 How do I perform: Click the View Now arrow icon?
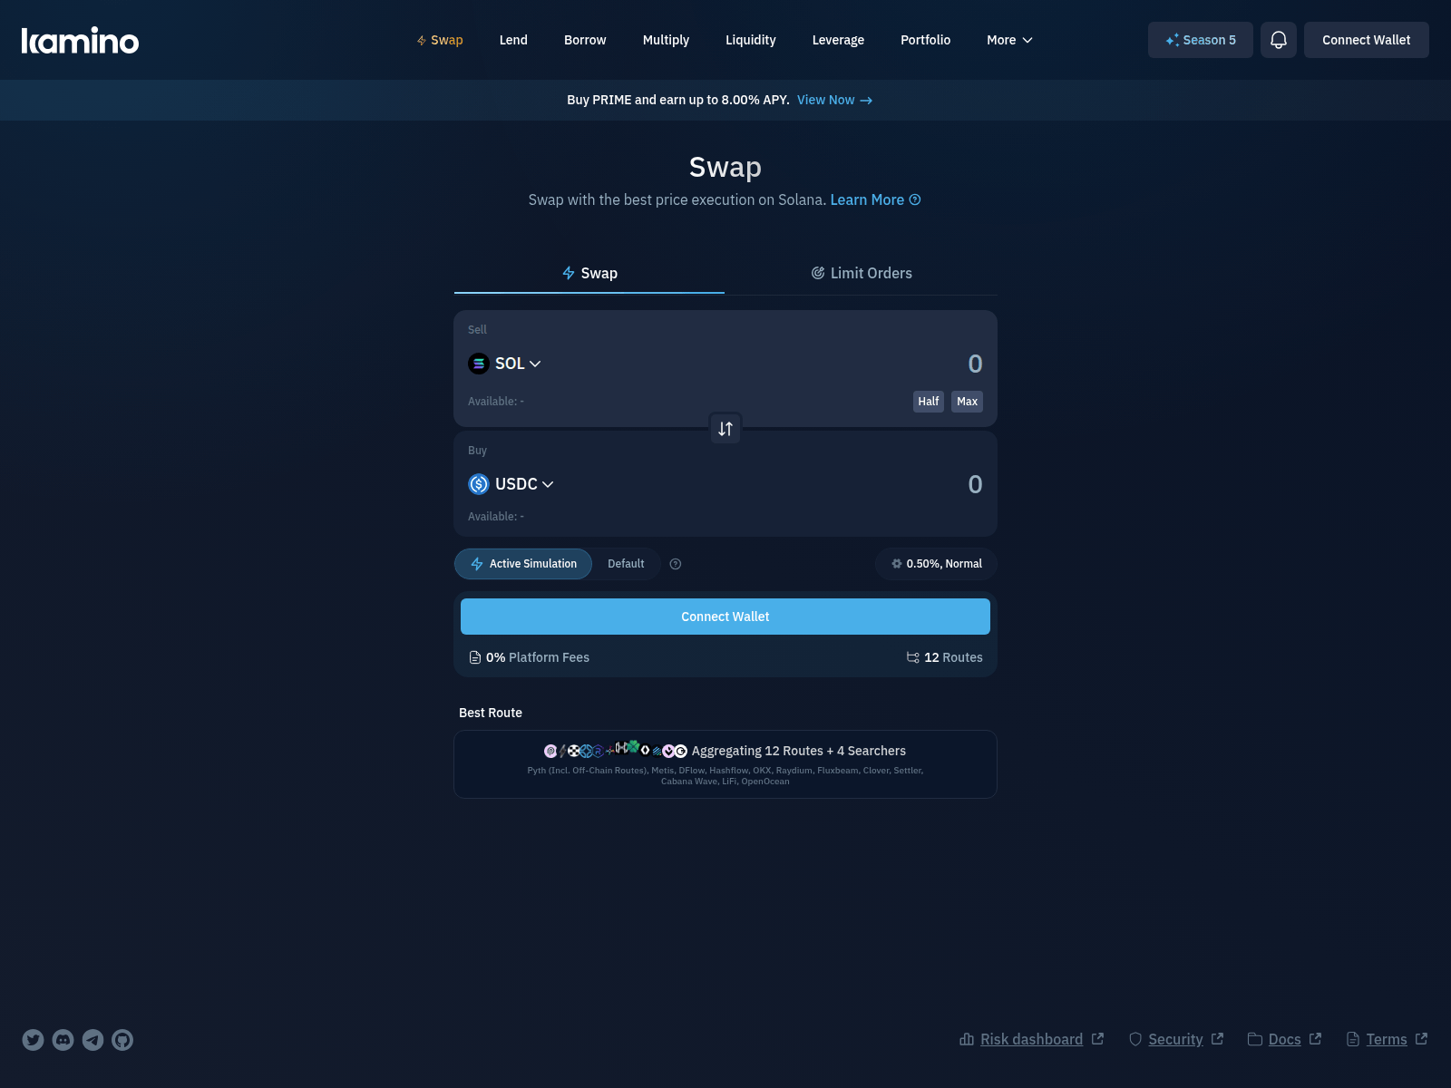[x=866, y=101]
